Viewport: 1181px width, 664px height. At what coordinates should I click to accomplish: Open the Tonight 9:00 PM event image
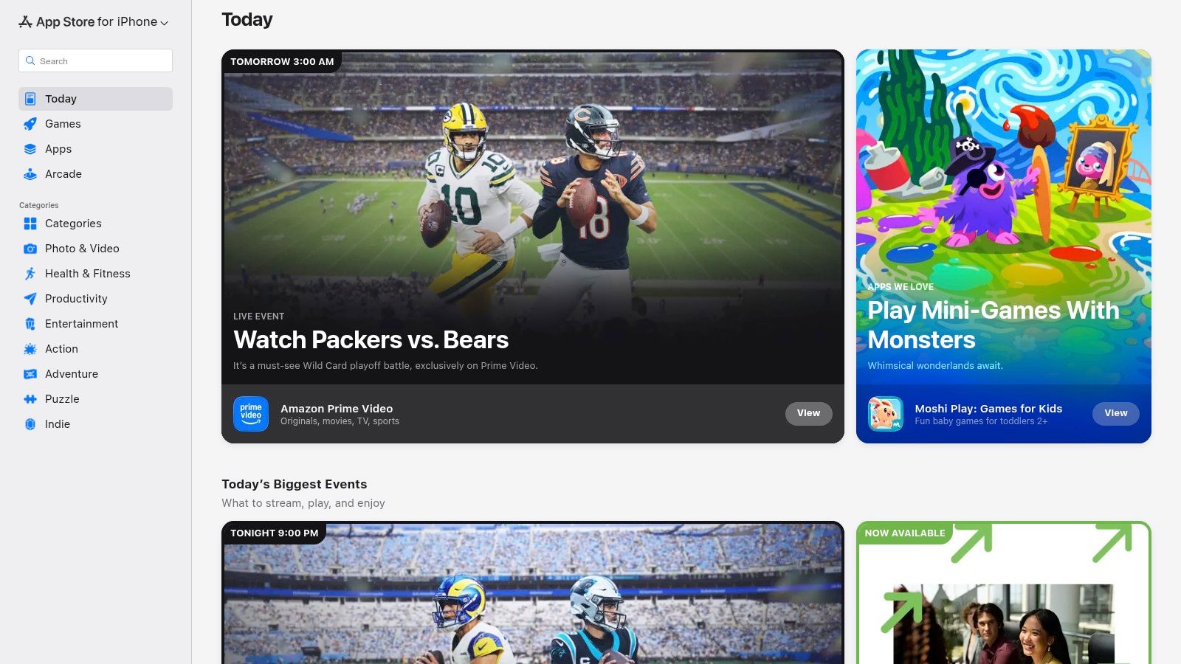pos(533,592)
